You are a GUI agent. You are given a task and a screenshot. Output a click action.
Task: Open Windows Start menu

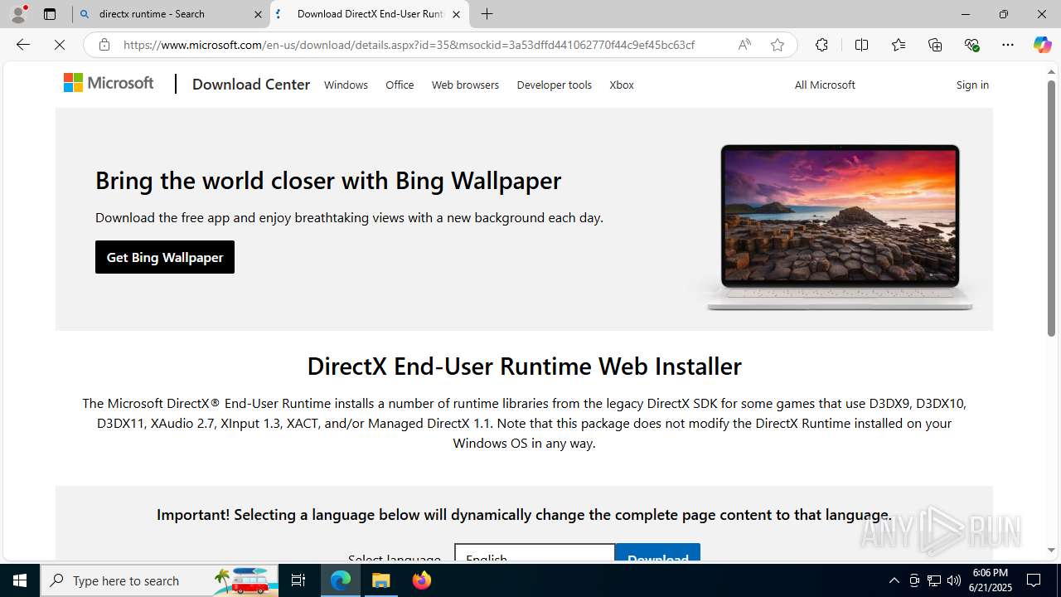20,580
